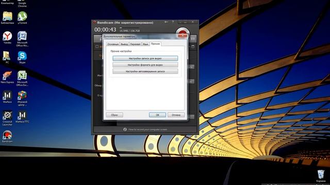Cancel dialog with Отмена button
330x185 pixels.
tap(176, 115)
